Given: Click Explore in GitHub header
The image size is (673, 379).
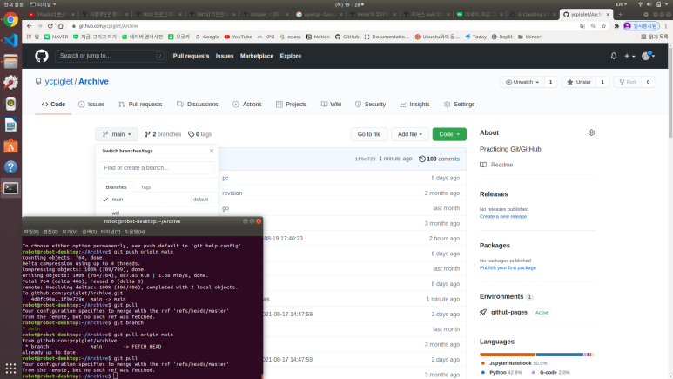Looking at the screenshot, I should [x=291, y=56].
